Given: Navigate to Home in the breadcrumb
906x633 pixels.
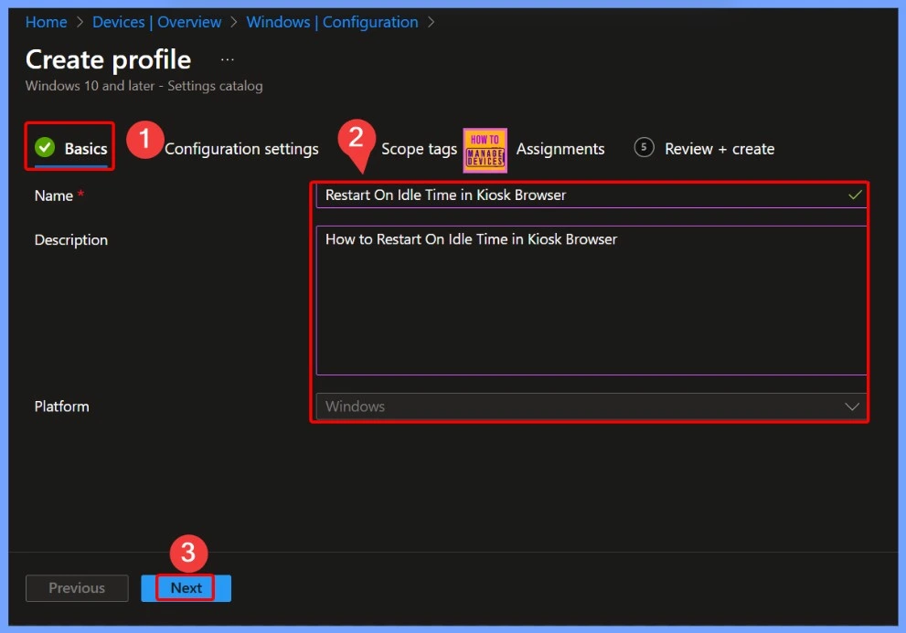Looking at the screenshot, I should pyautogui.click(x=46, y=22).
